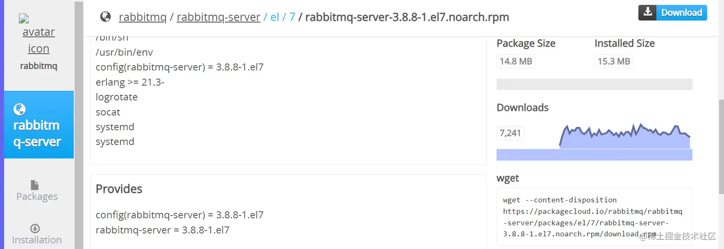The height and width of the screenshot is (249, 724).
Task: Open the rabbitmq-server breadcrumb link
Action: (x=218, y=17)
